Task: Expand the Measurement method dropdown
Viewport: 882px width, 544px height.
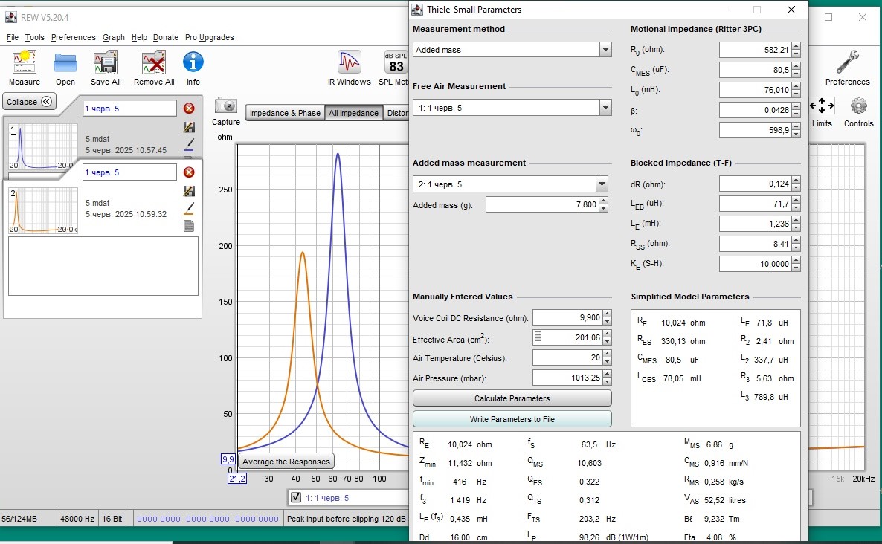Action: pyautogui.click(x=605, y=50)
